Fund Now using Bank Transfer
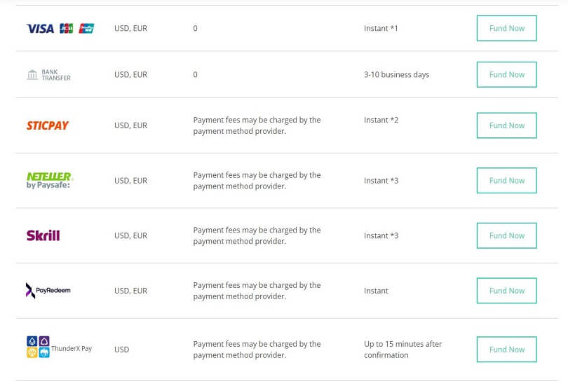 (506, 74)
